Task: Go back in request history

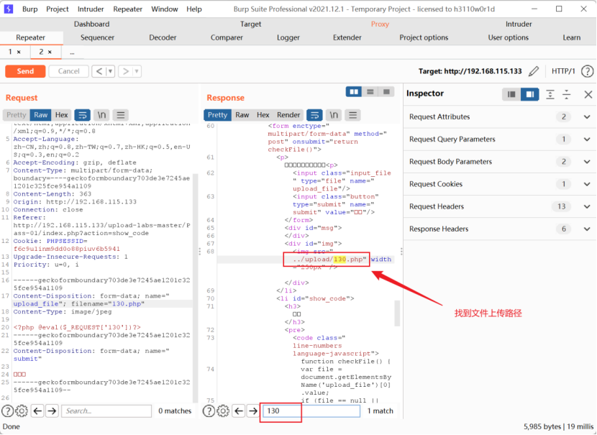Action: [99, 71]
